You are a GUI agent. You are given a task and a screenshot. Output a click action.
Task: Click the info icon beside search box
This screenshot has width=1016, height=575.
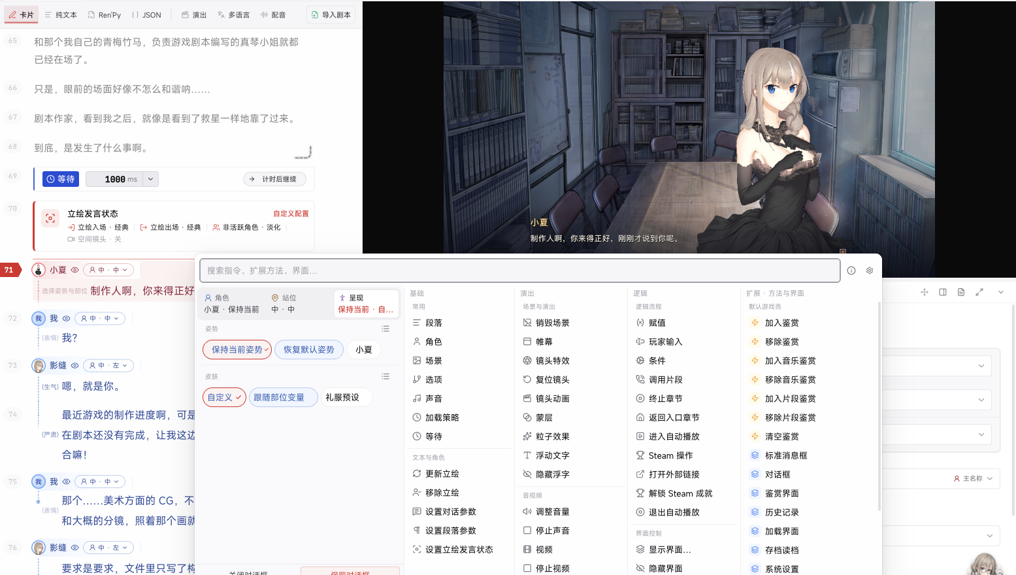[851, 271]
